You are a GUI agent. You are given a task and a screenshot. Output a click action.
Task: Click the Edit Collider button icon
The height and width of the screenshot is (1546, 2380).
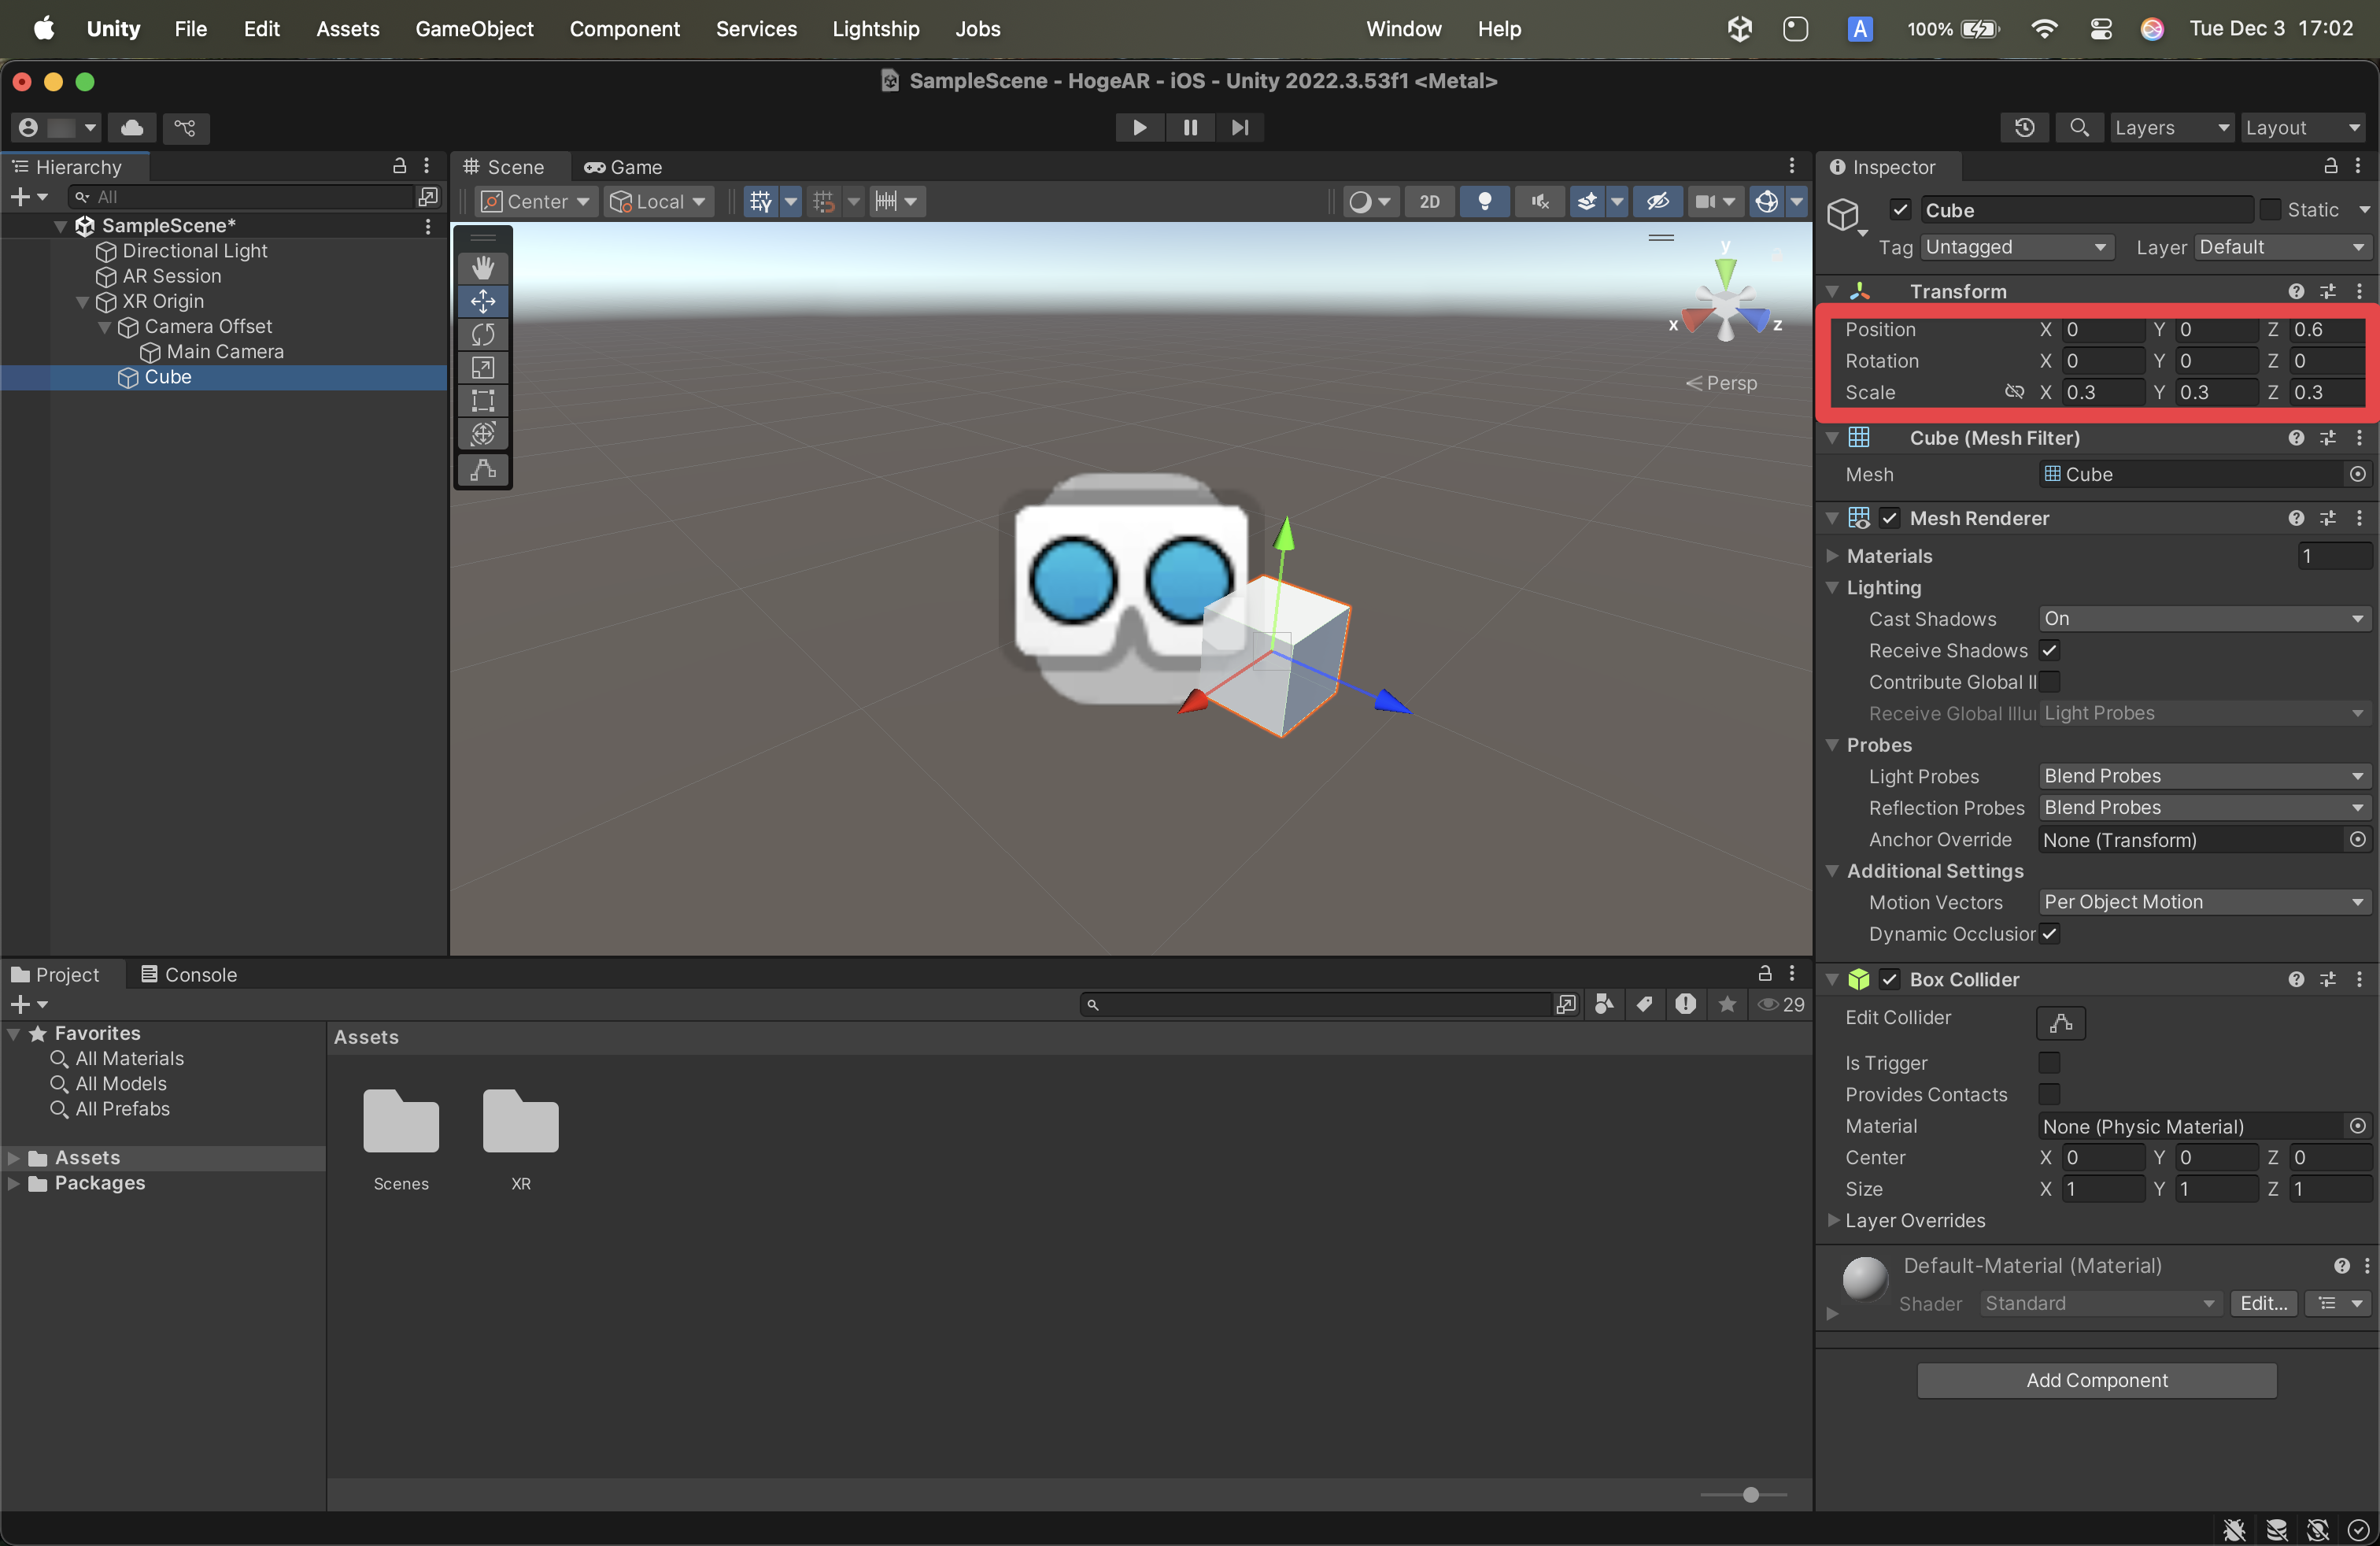click(2060, 1022)
